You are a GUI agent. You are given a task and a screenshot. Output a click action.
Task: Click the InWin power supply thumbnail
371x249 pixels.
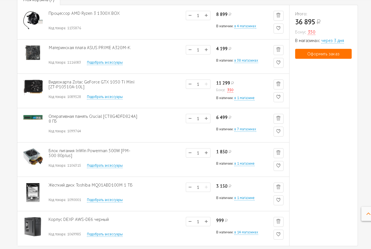[33, 156]
